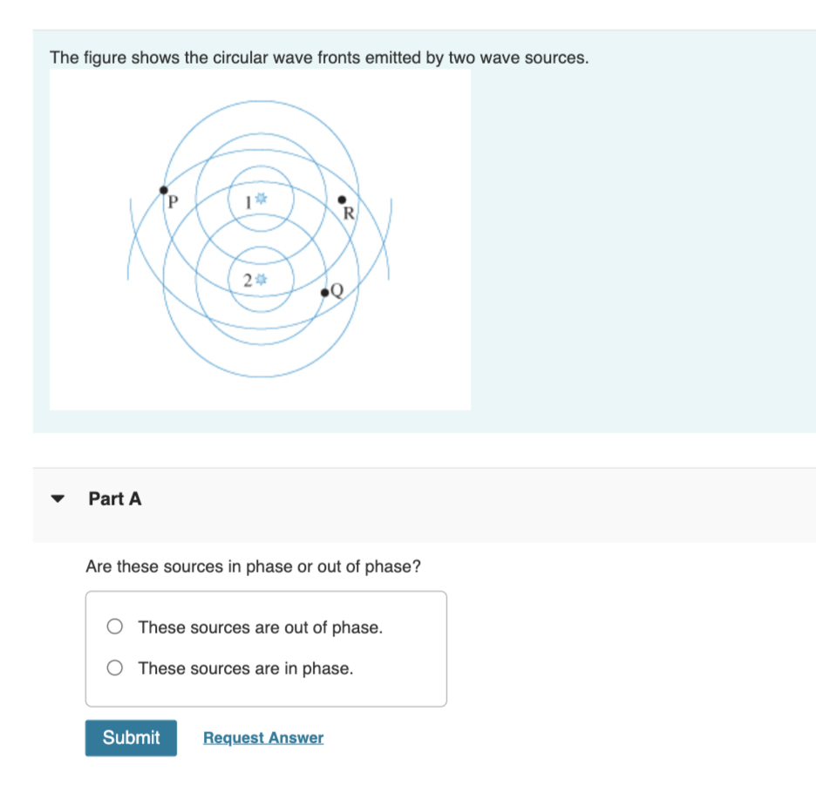The width and height of the screenshot is (816, 786).
Task: Click the star icon for source 1
Action: (262, 199)
